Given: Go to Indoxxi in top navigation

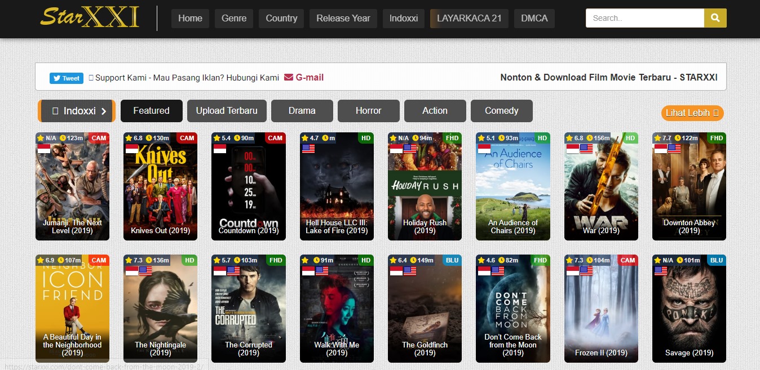Looking at the screenshot, I should click(404, 18).
